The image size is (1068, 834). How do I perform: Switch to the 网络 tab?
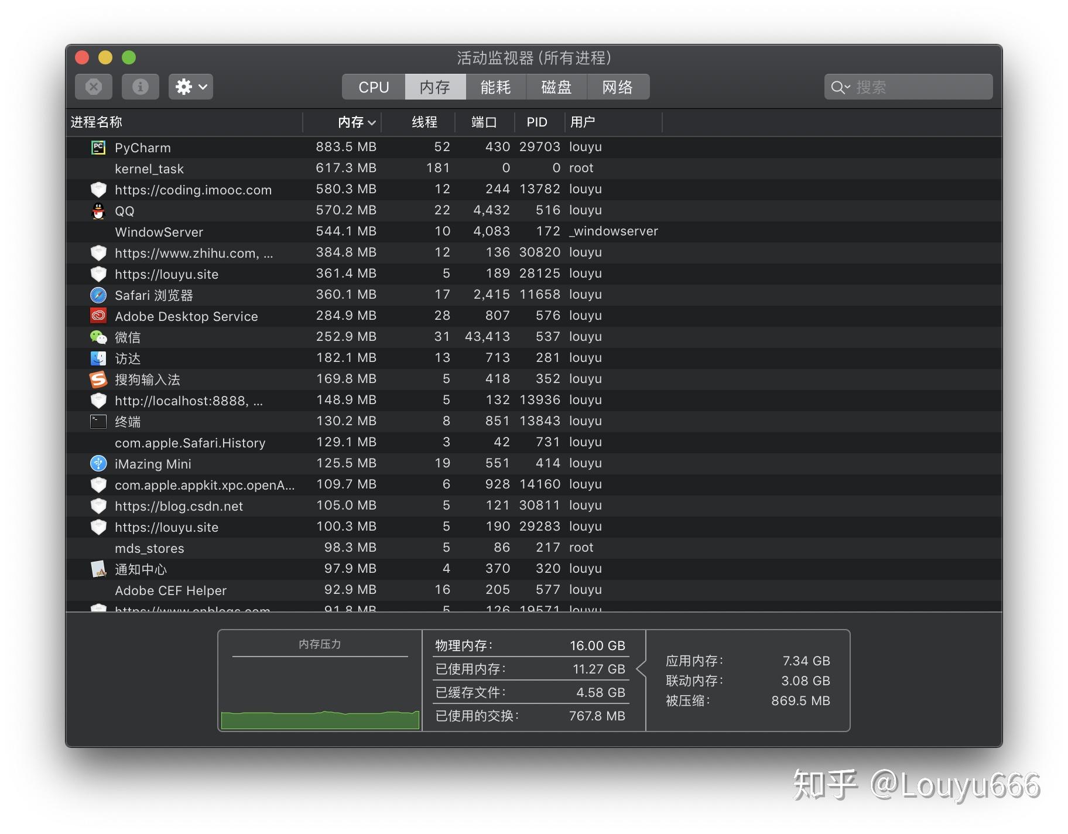618,87
